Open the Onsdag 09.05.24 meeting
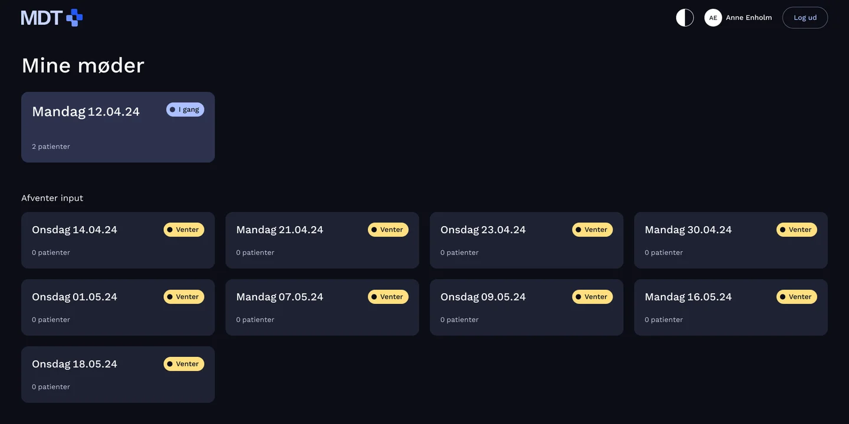This screenshot has height=424, width=849. point(526,307)
